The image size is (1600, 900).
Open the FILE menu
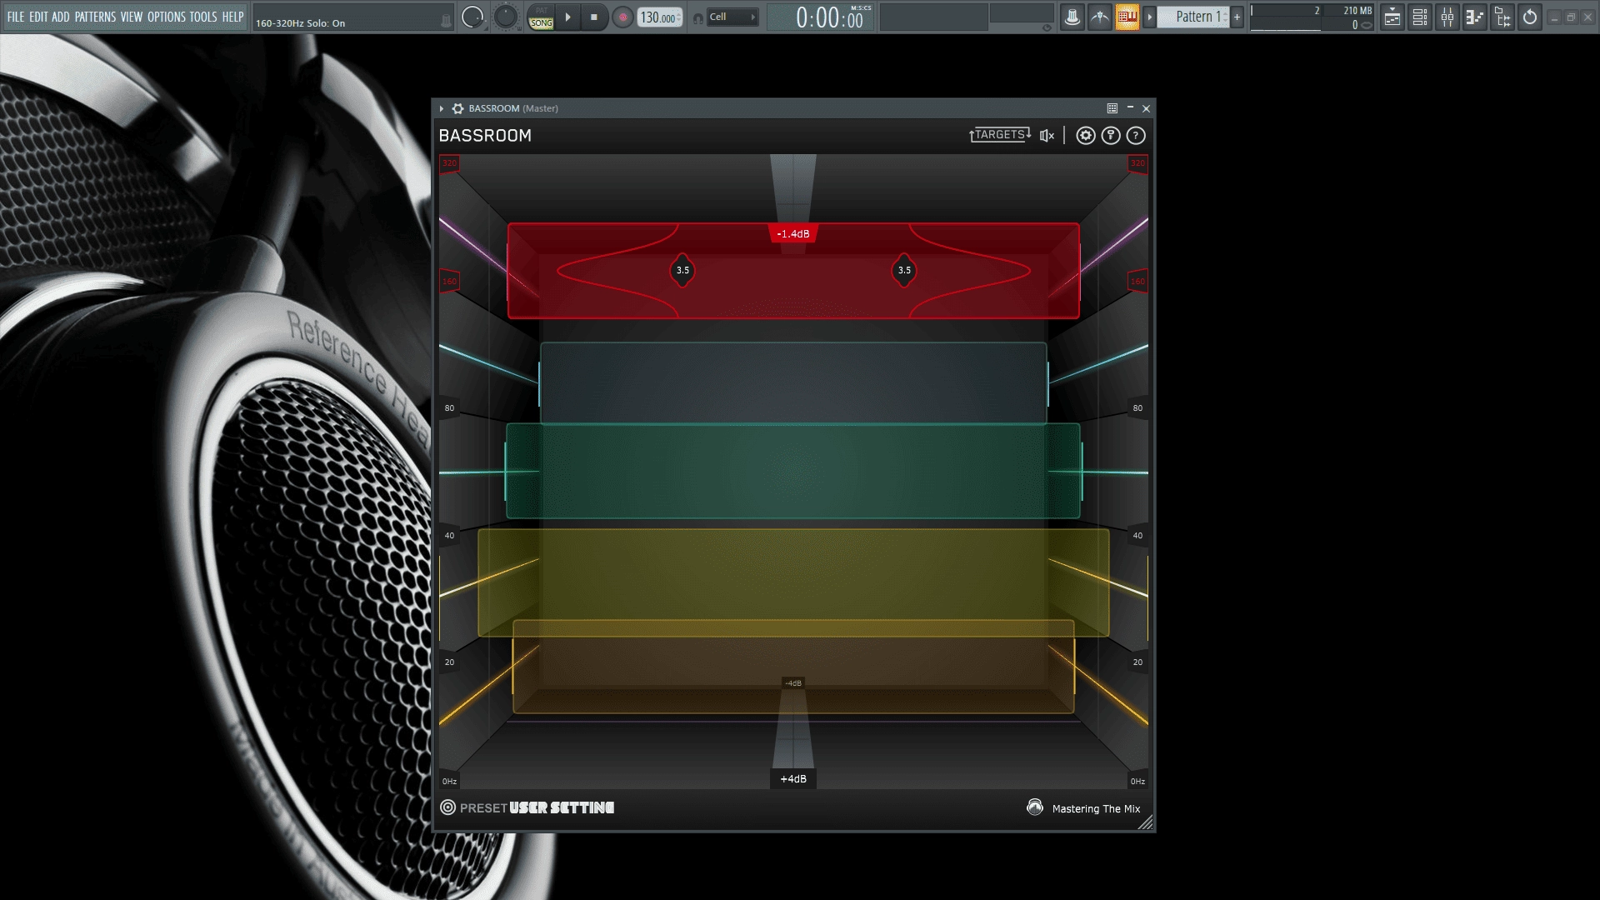[x=15, y=17]
